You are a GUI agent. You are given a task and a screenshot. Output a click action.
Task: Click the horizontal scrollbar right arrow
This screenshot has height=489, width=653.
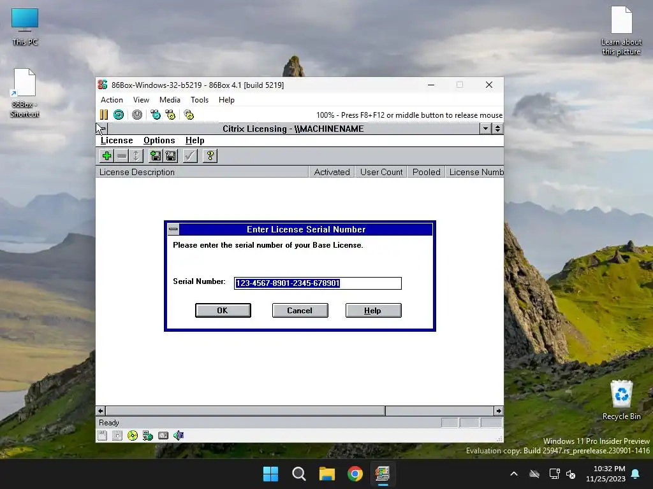tap(499, 411)
